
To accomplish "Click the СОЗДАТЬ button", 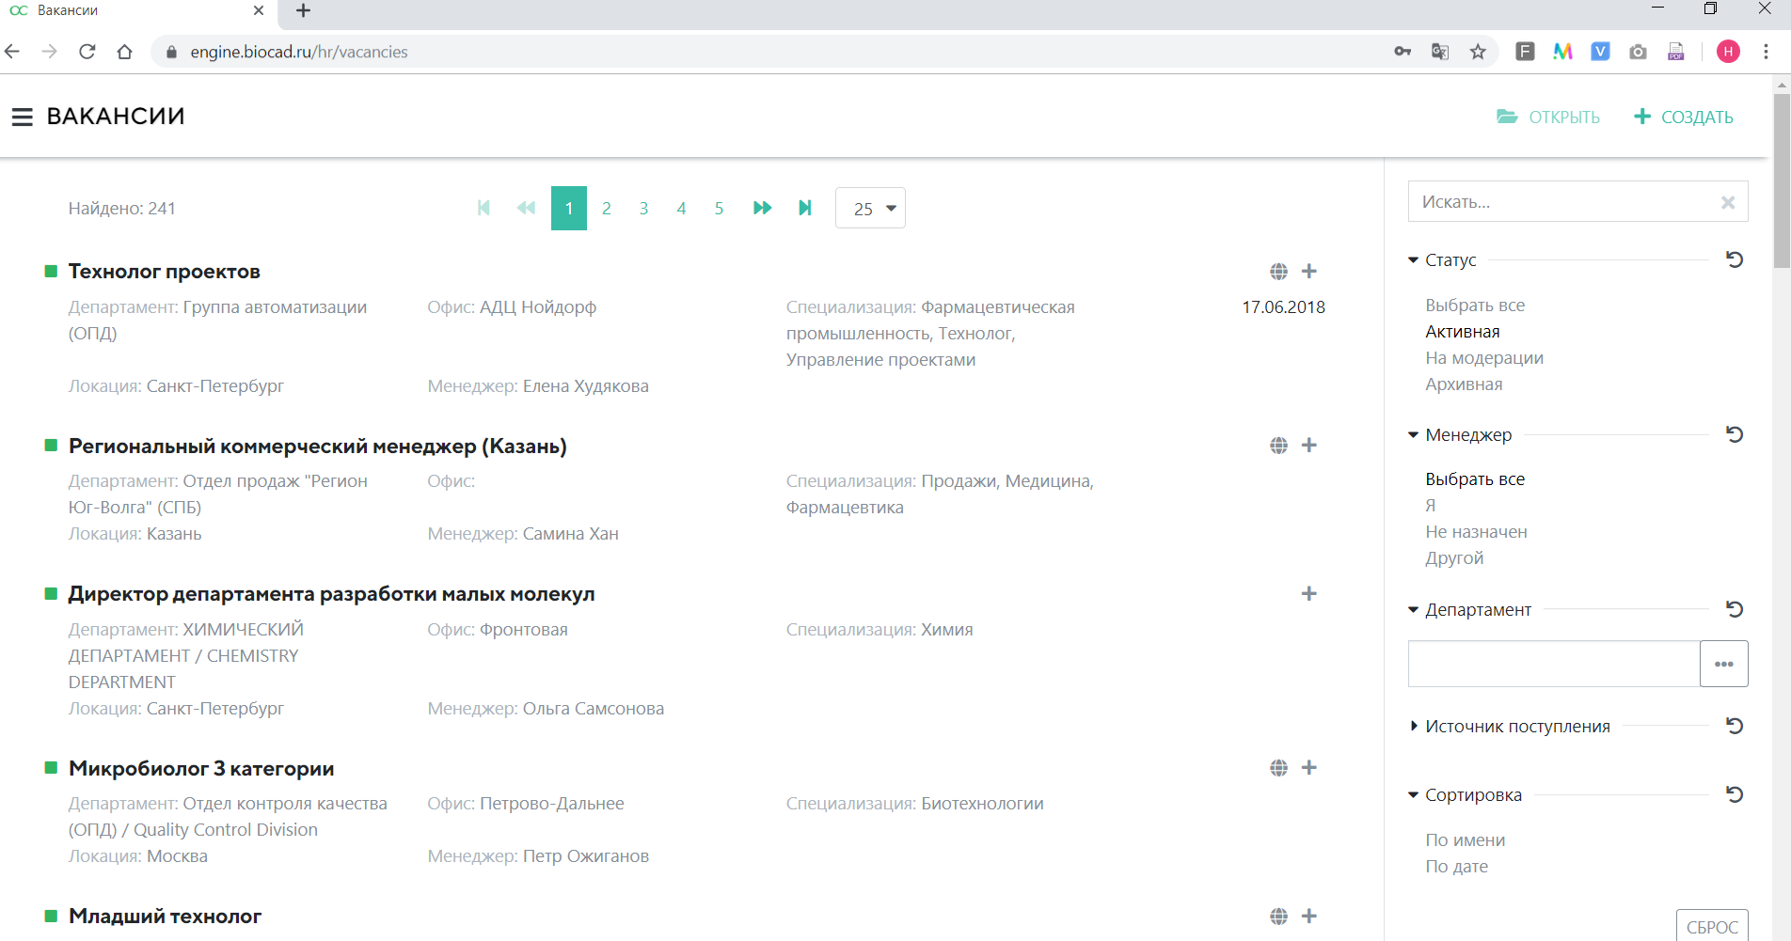I will [1684, 117].
